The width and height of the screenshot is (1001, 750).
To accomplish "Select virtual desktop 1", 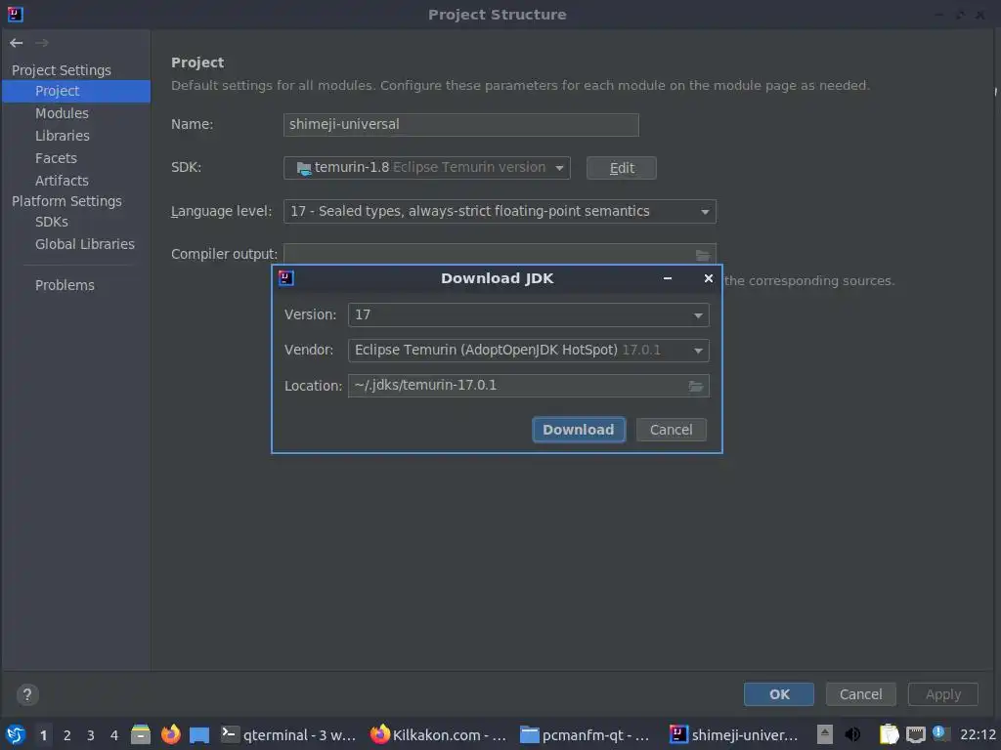I will (43, 735).
